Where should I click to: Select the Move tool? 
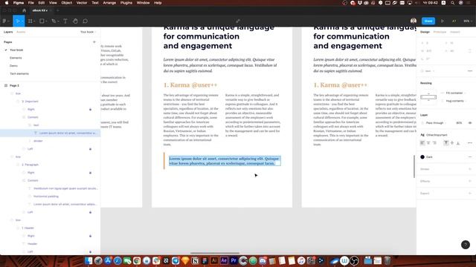point(17,21)
